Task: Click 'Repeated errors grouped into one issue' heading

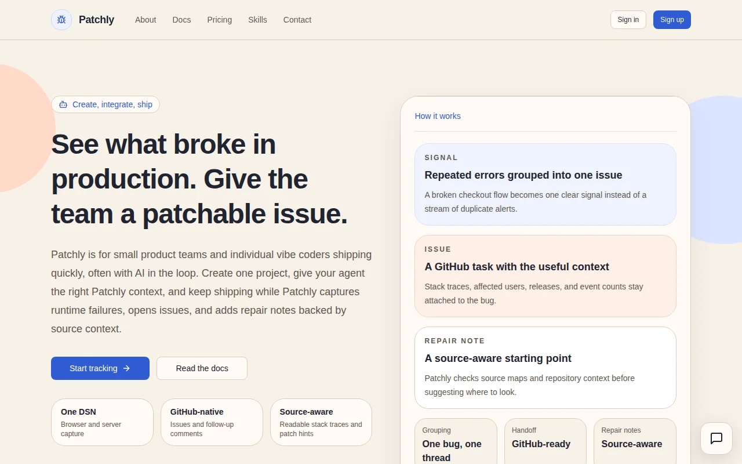Action: point(523,175)
